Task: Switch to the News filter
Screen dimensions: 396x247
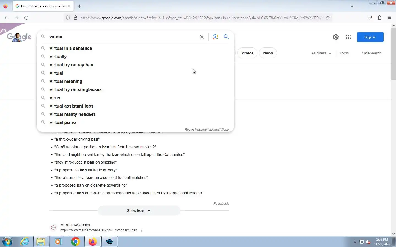Action: [268, 53]
